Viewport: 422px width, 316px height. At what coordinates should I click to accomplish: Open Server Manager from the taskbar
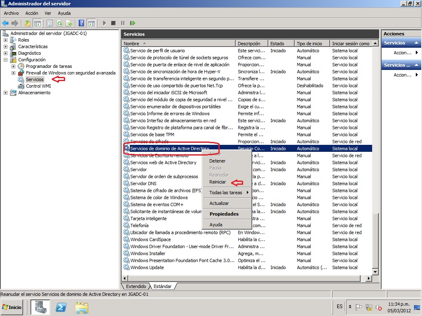tap(40, 307)
